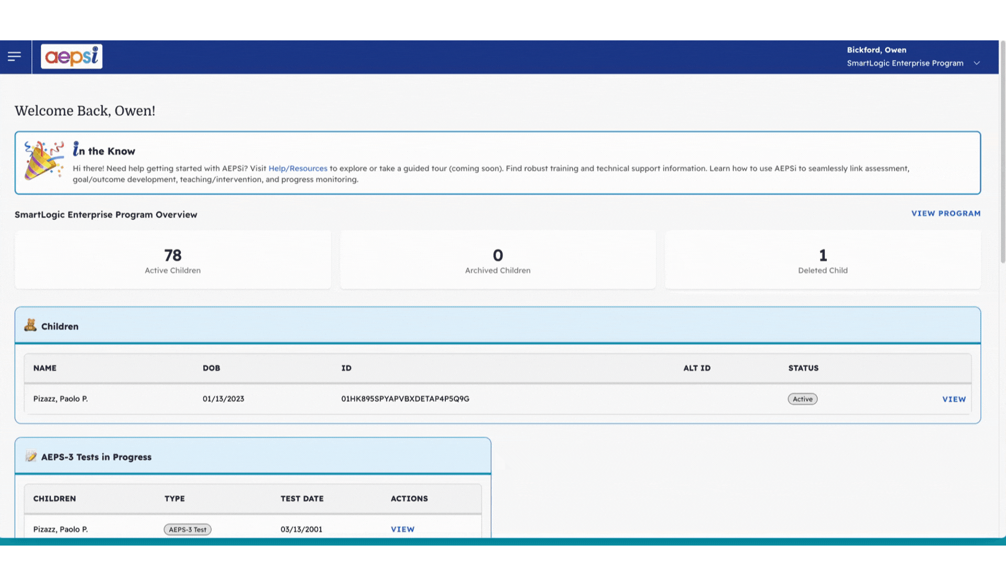View the Pizazz, Paolo P. child record

(x=954, y=399)
